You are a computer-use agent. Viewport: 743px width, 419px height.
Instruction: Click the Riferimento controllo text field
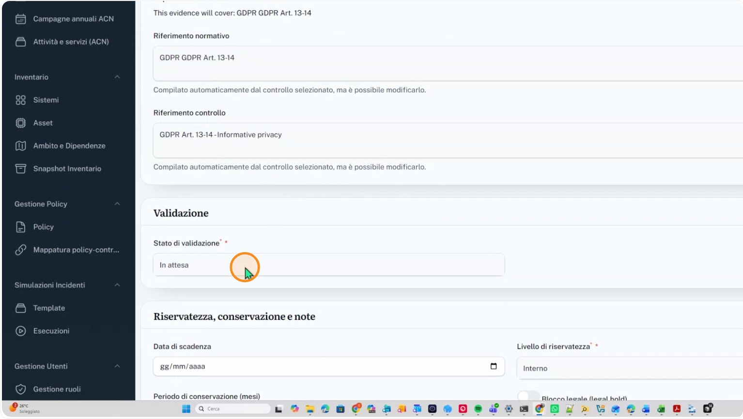[448, 140]
